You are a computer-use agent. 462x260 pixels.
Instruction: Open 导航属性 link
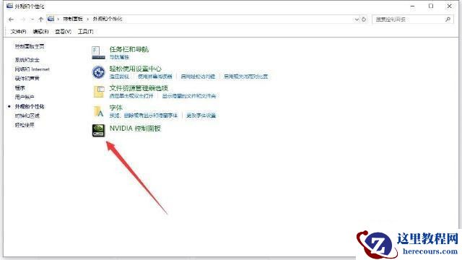click(x=119, y=57)
